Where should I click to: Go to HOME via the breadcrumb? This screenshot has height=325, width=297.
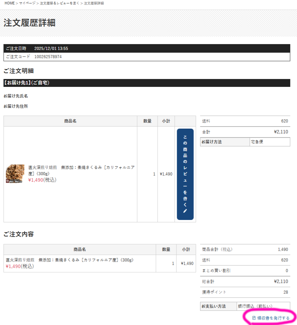pos(10,3)
